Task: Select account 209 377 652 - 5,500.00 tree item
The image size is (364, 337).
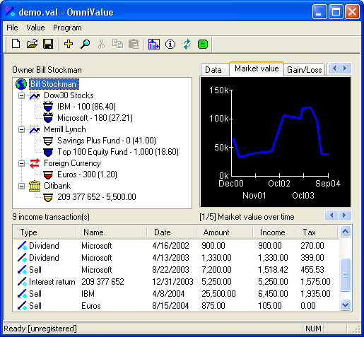Action: pyautogui.click(x=97, y=197)
